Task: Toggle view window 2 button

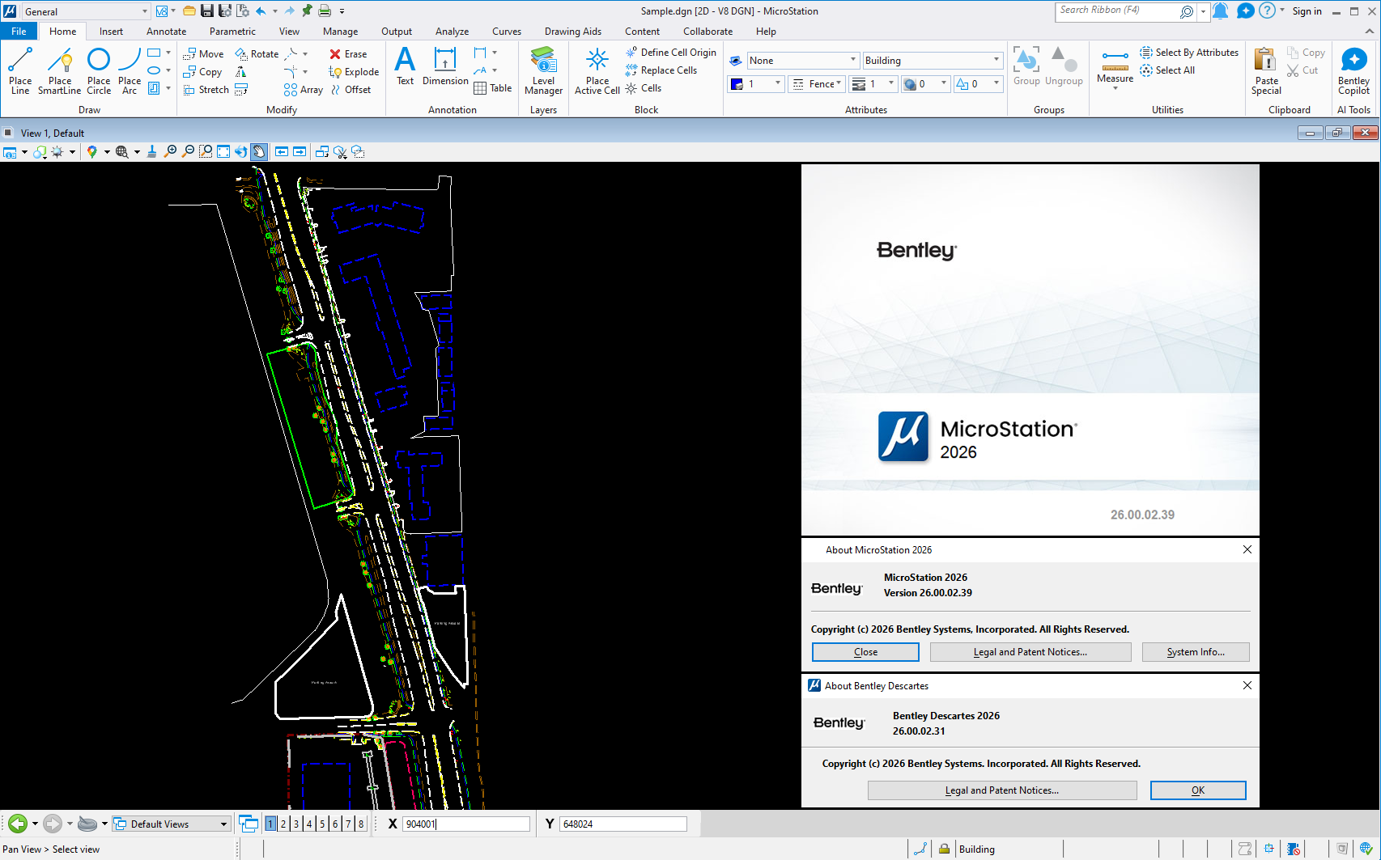Action: tap(283, 824)
